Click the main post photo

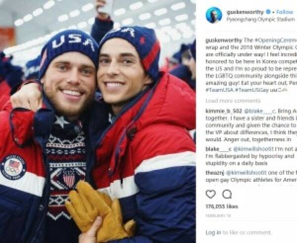(98, 121)
